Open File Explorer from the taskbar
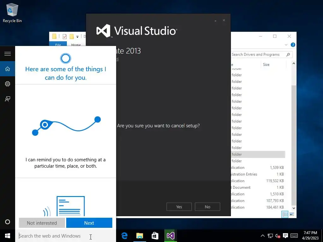 click(139, 236)
